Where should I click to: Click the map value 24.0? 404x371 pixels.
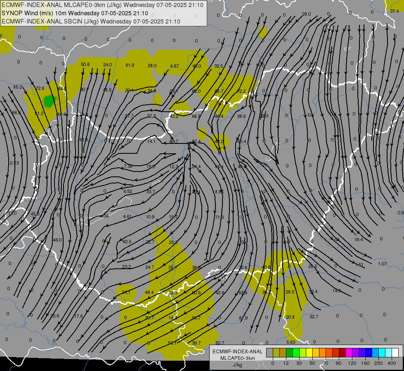[107, 65]
